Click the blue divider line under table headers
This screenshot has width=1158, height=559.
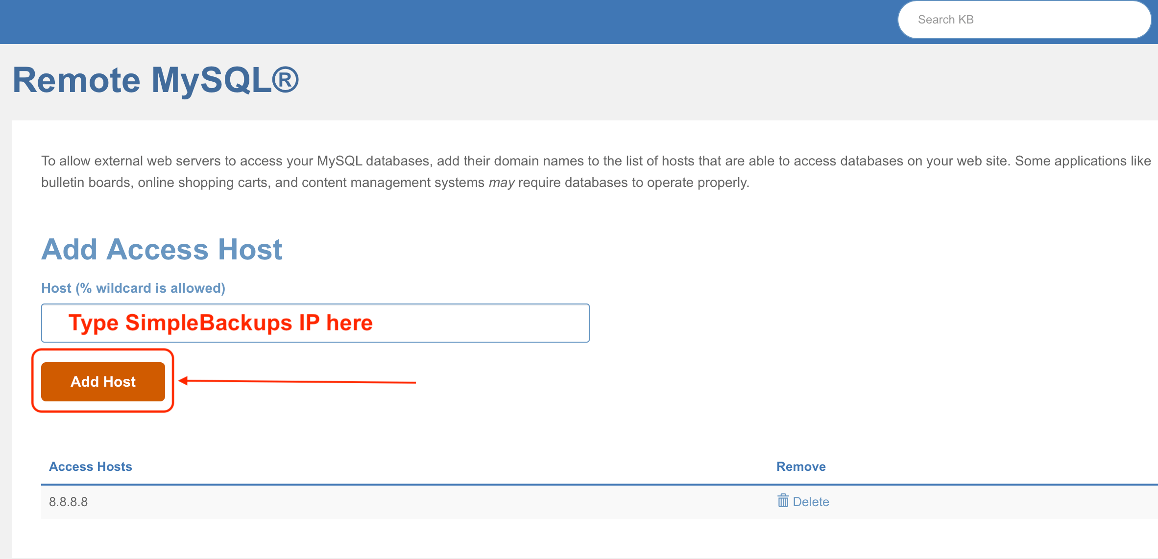(490, 485)
